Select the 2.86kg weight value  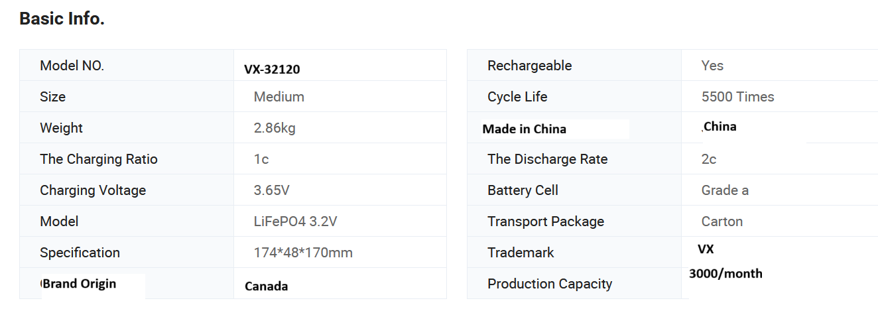click(275, 128)
